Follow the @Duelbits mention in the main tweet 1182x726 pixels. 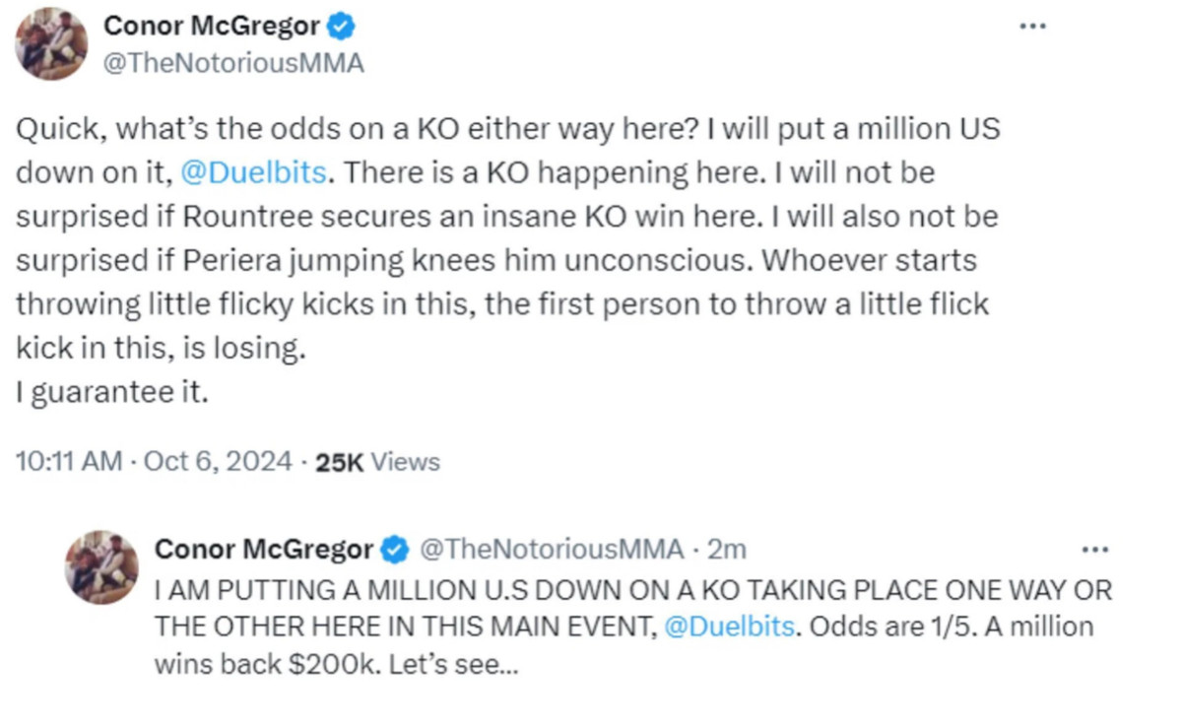point(254,172)
